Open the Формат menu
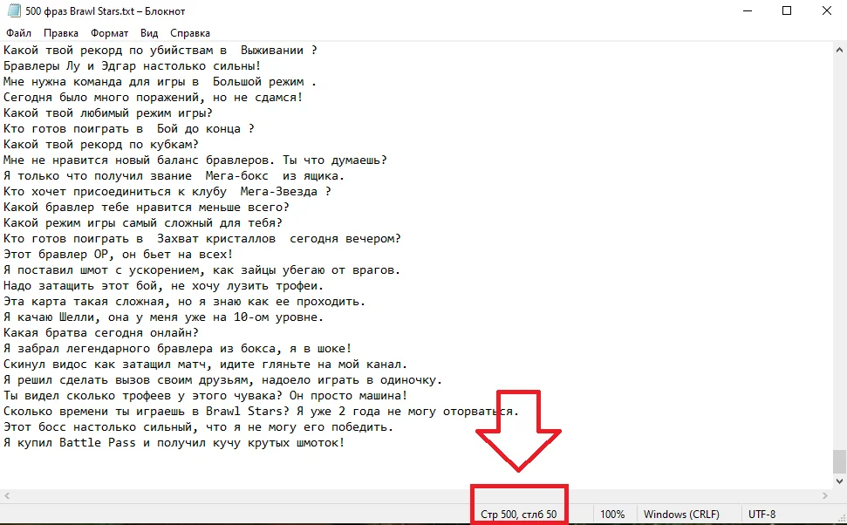 point(110,33)
